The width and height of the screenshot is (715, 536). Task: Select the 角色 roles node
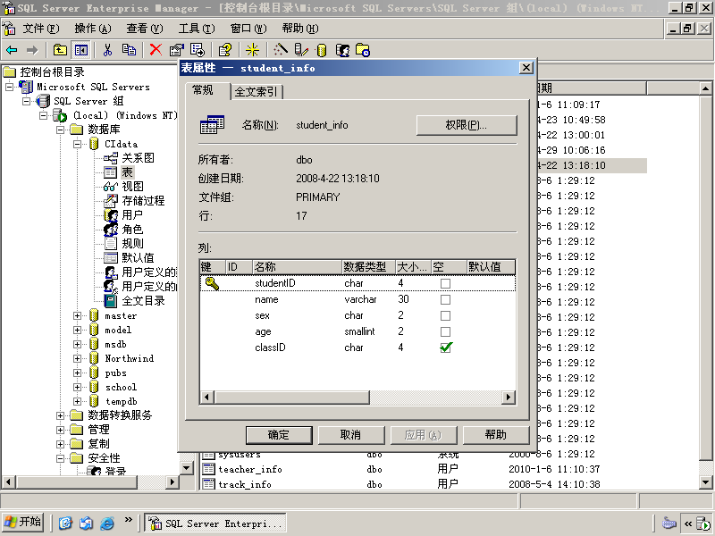click(x=123, y=230)
